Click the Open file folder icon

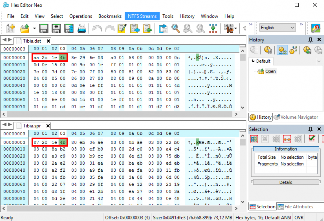point(25,28)
